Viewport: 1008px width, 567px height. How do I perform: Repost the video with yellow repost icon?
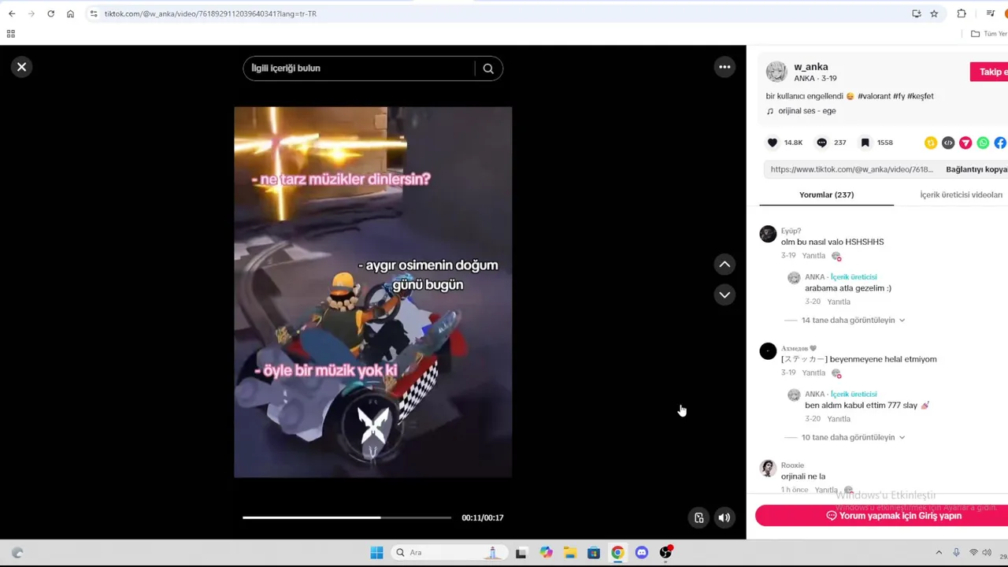coord(931,143)
